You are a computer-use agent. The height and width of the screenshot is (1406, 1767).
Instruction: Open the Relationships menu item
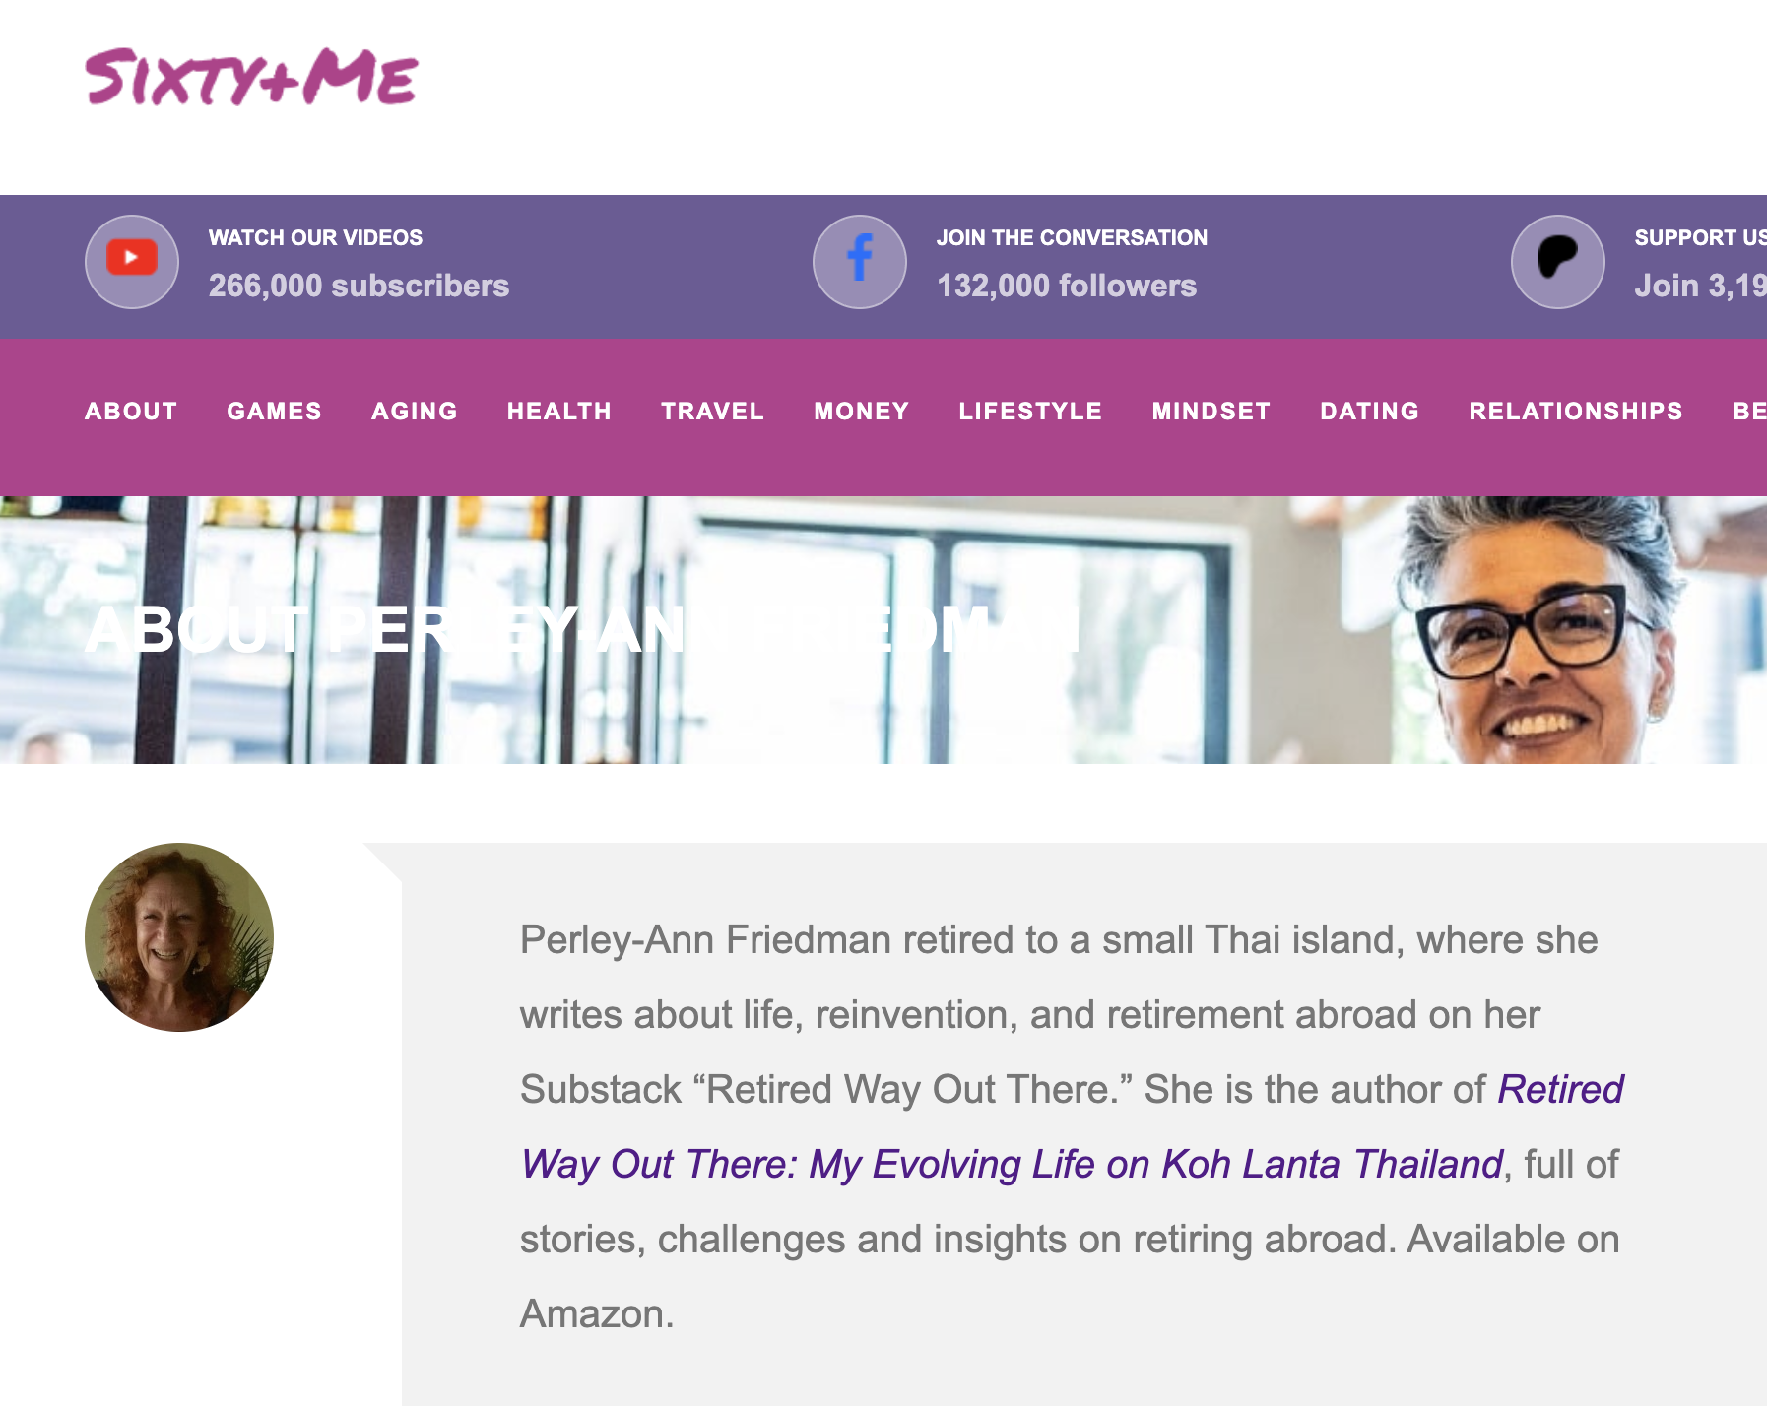1576,411
